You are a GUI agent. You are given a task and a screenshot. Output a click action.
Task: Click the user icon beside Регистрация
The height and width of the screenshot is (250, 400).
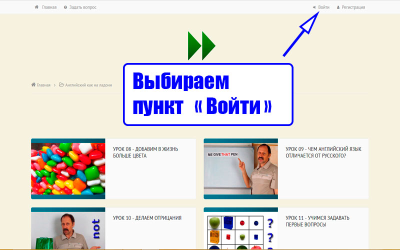tap(338, 7)
